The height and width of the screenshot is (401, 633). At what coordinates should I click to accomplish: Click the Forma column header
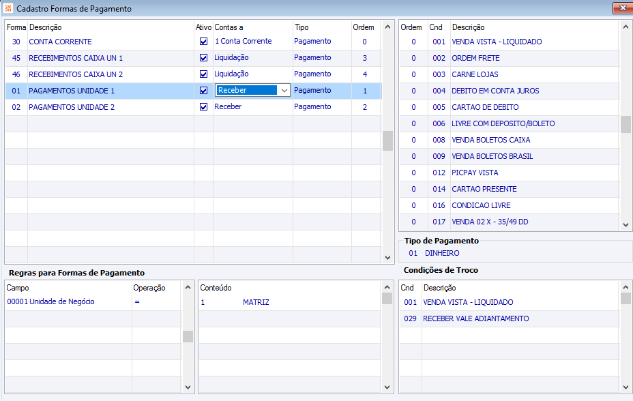click(16, 27)
